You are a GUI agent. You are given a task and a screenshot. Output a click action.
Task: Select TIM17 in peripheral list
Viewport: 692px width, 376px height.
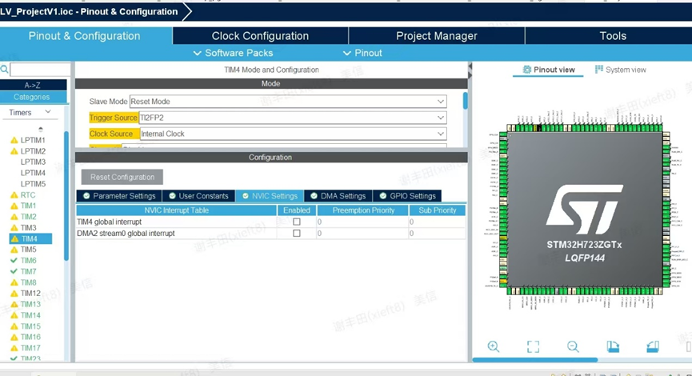pos(30,348)
